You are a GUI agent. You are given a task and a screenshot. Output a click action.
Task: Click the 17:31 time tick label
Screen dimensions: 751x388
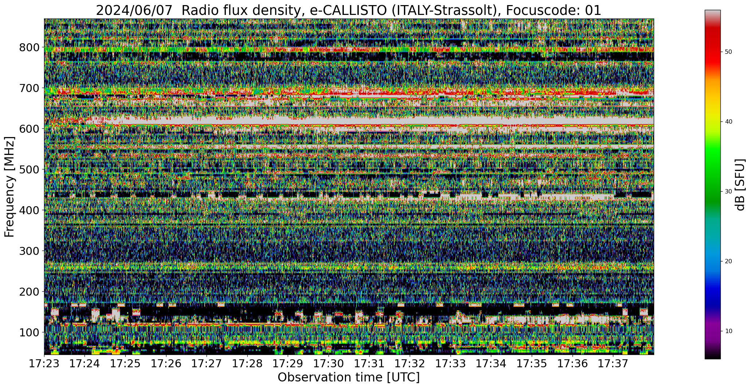point(369,364)
